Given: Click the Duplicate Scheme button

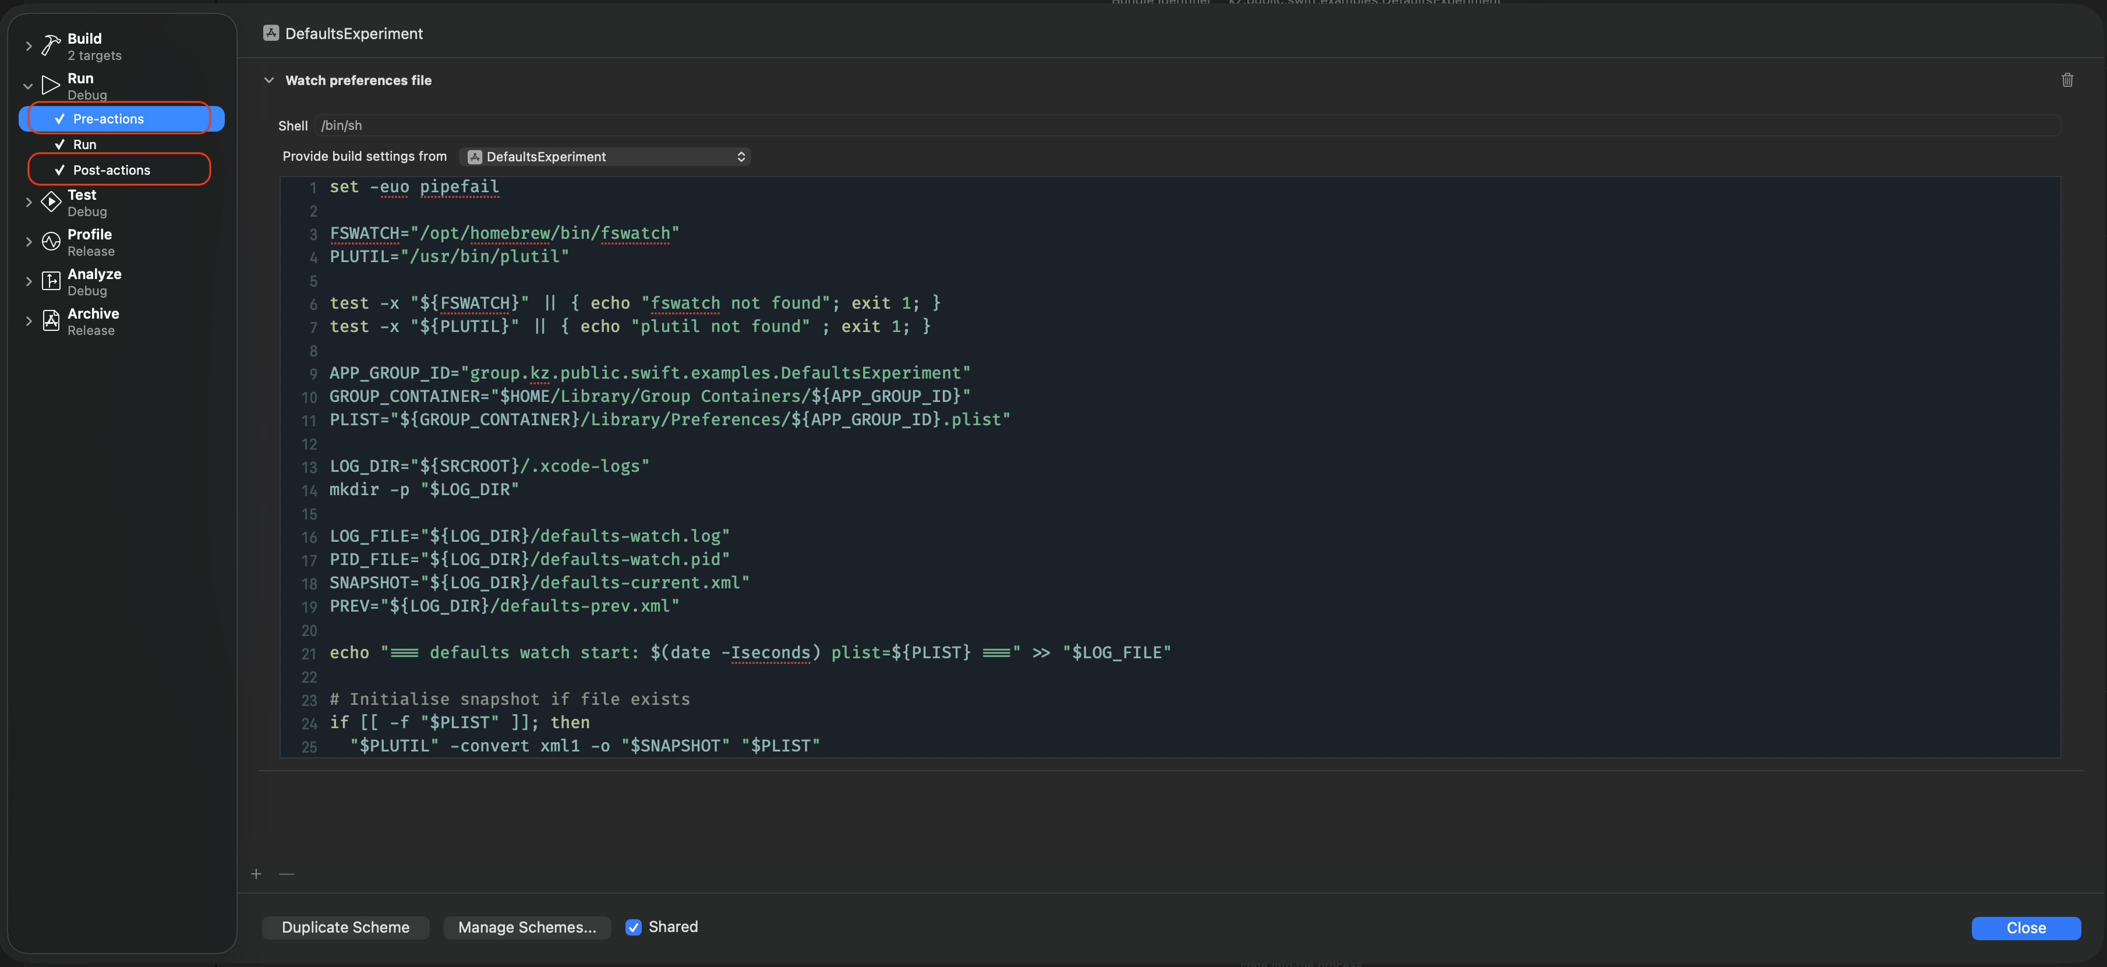Looking at the screenshot, I should click(x=345, y=927).
